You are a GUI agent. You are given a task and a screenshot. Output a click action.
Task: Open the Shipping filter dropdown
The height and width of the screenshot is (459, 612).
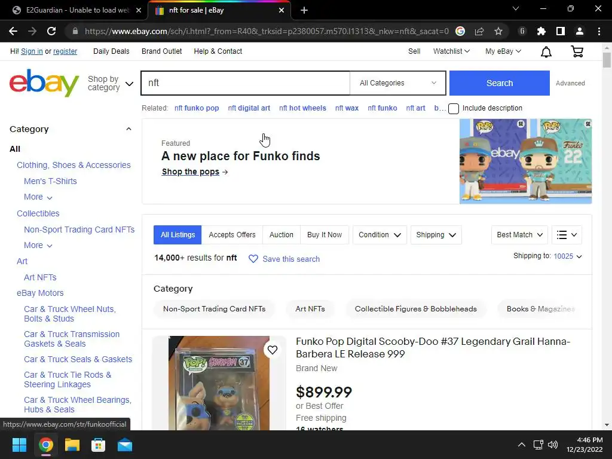tap(436, 235)
